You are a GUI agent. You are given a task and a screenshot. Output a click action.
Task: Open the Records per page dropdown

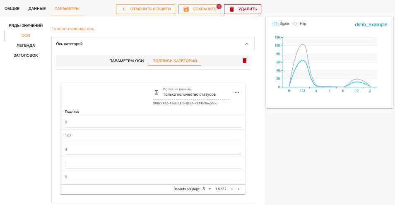tap(206, 189)
